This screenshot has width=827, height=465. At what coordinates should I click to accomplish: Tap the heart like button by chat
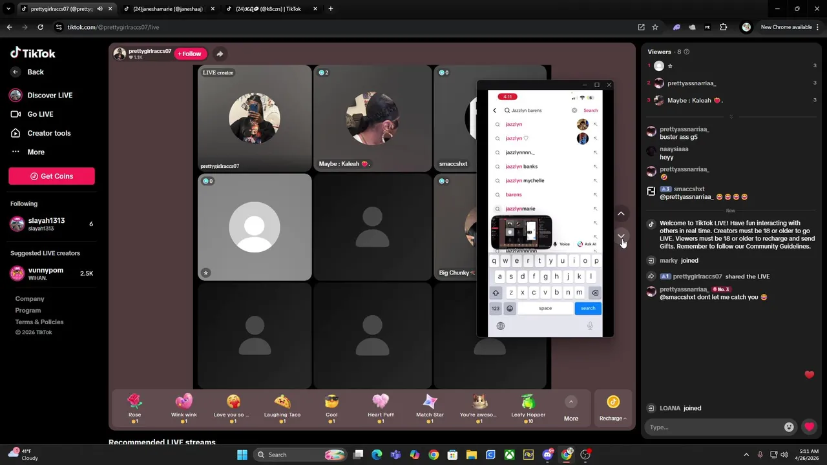pyautogui.click(x=809, y=427)
